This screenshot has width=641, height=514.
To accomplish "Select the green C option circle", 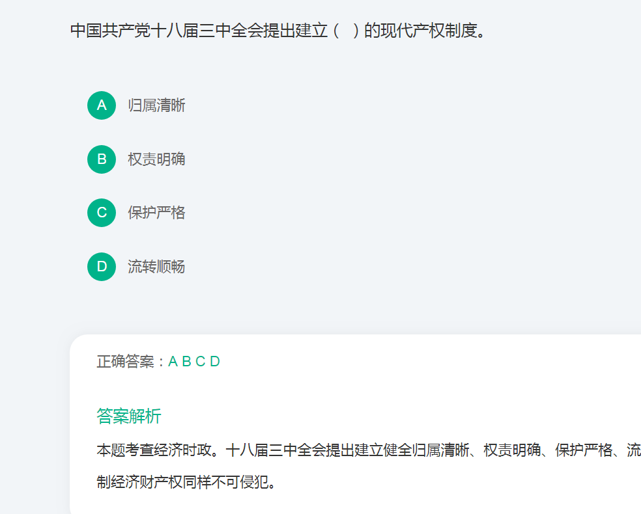I will pos(102,213).
